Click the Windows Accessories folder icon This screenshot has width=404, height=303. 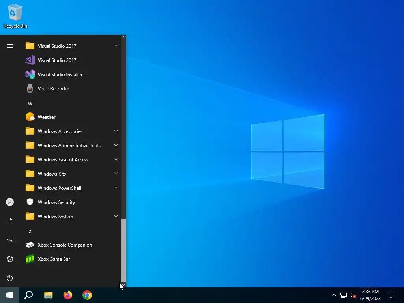[30, 131]
